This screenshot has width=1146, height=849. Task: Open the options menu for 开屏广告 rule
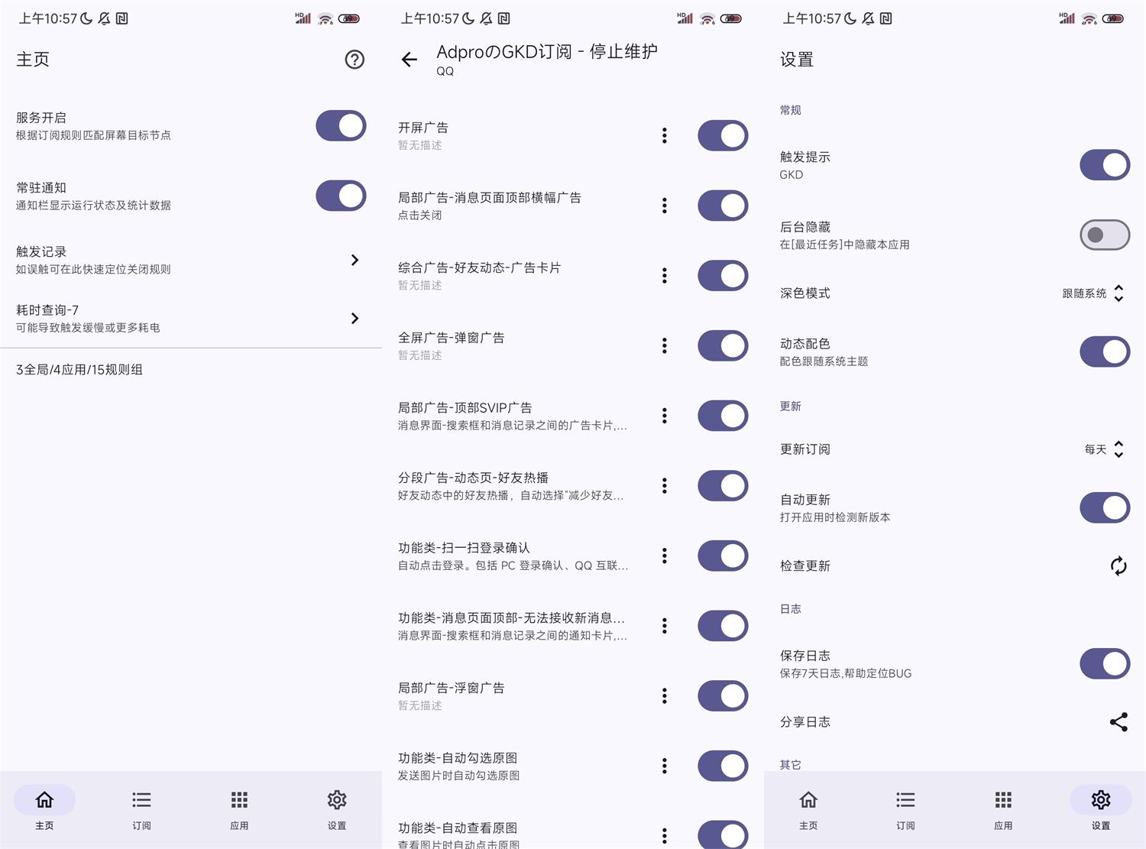pyautogui.click(x=664, y=135)
